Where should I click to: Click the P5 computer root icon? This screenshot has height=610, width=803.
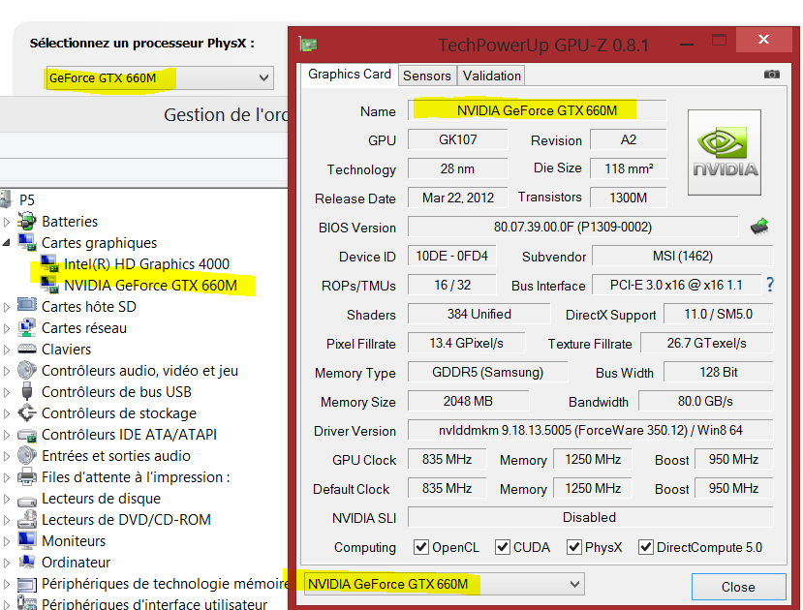(x=6, y=199)
